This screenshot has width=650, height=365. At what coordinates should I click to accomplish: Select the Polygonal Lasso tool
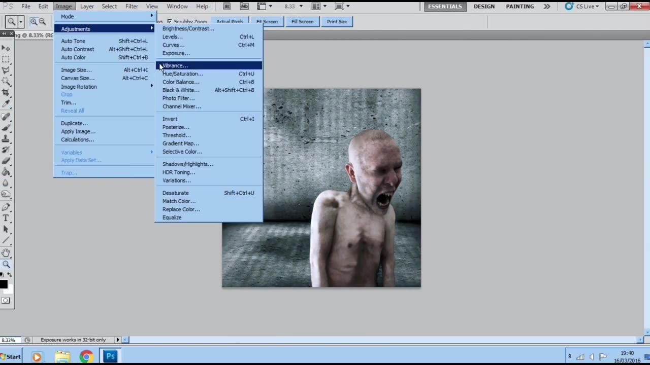coord(6,70)
